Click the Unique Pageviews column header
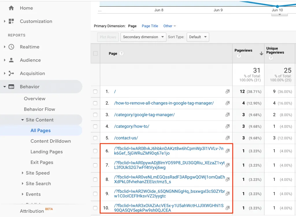The width and height of the screenshot is (296, 217). (x=275, y=50)
